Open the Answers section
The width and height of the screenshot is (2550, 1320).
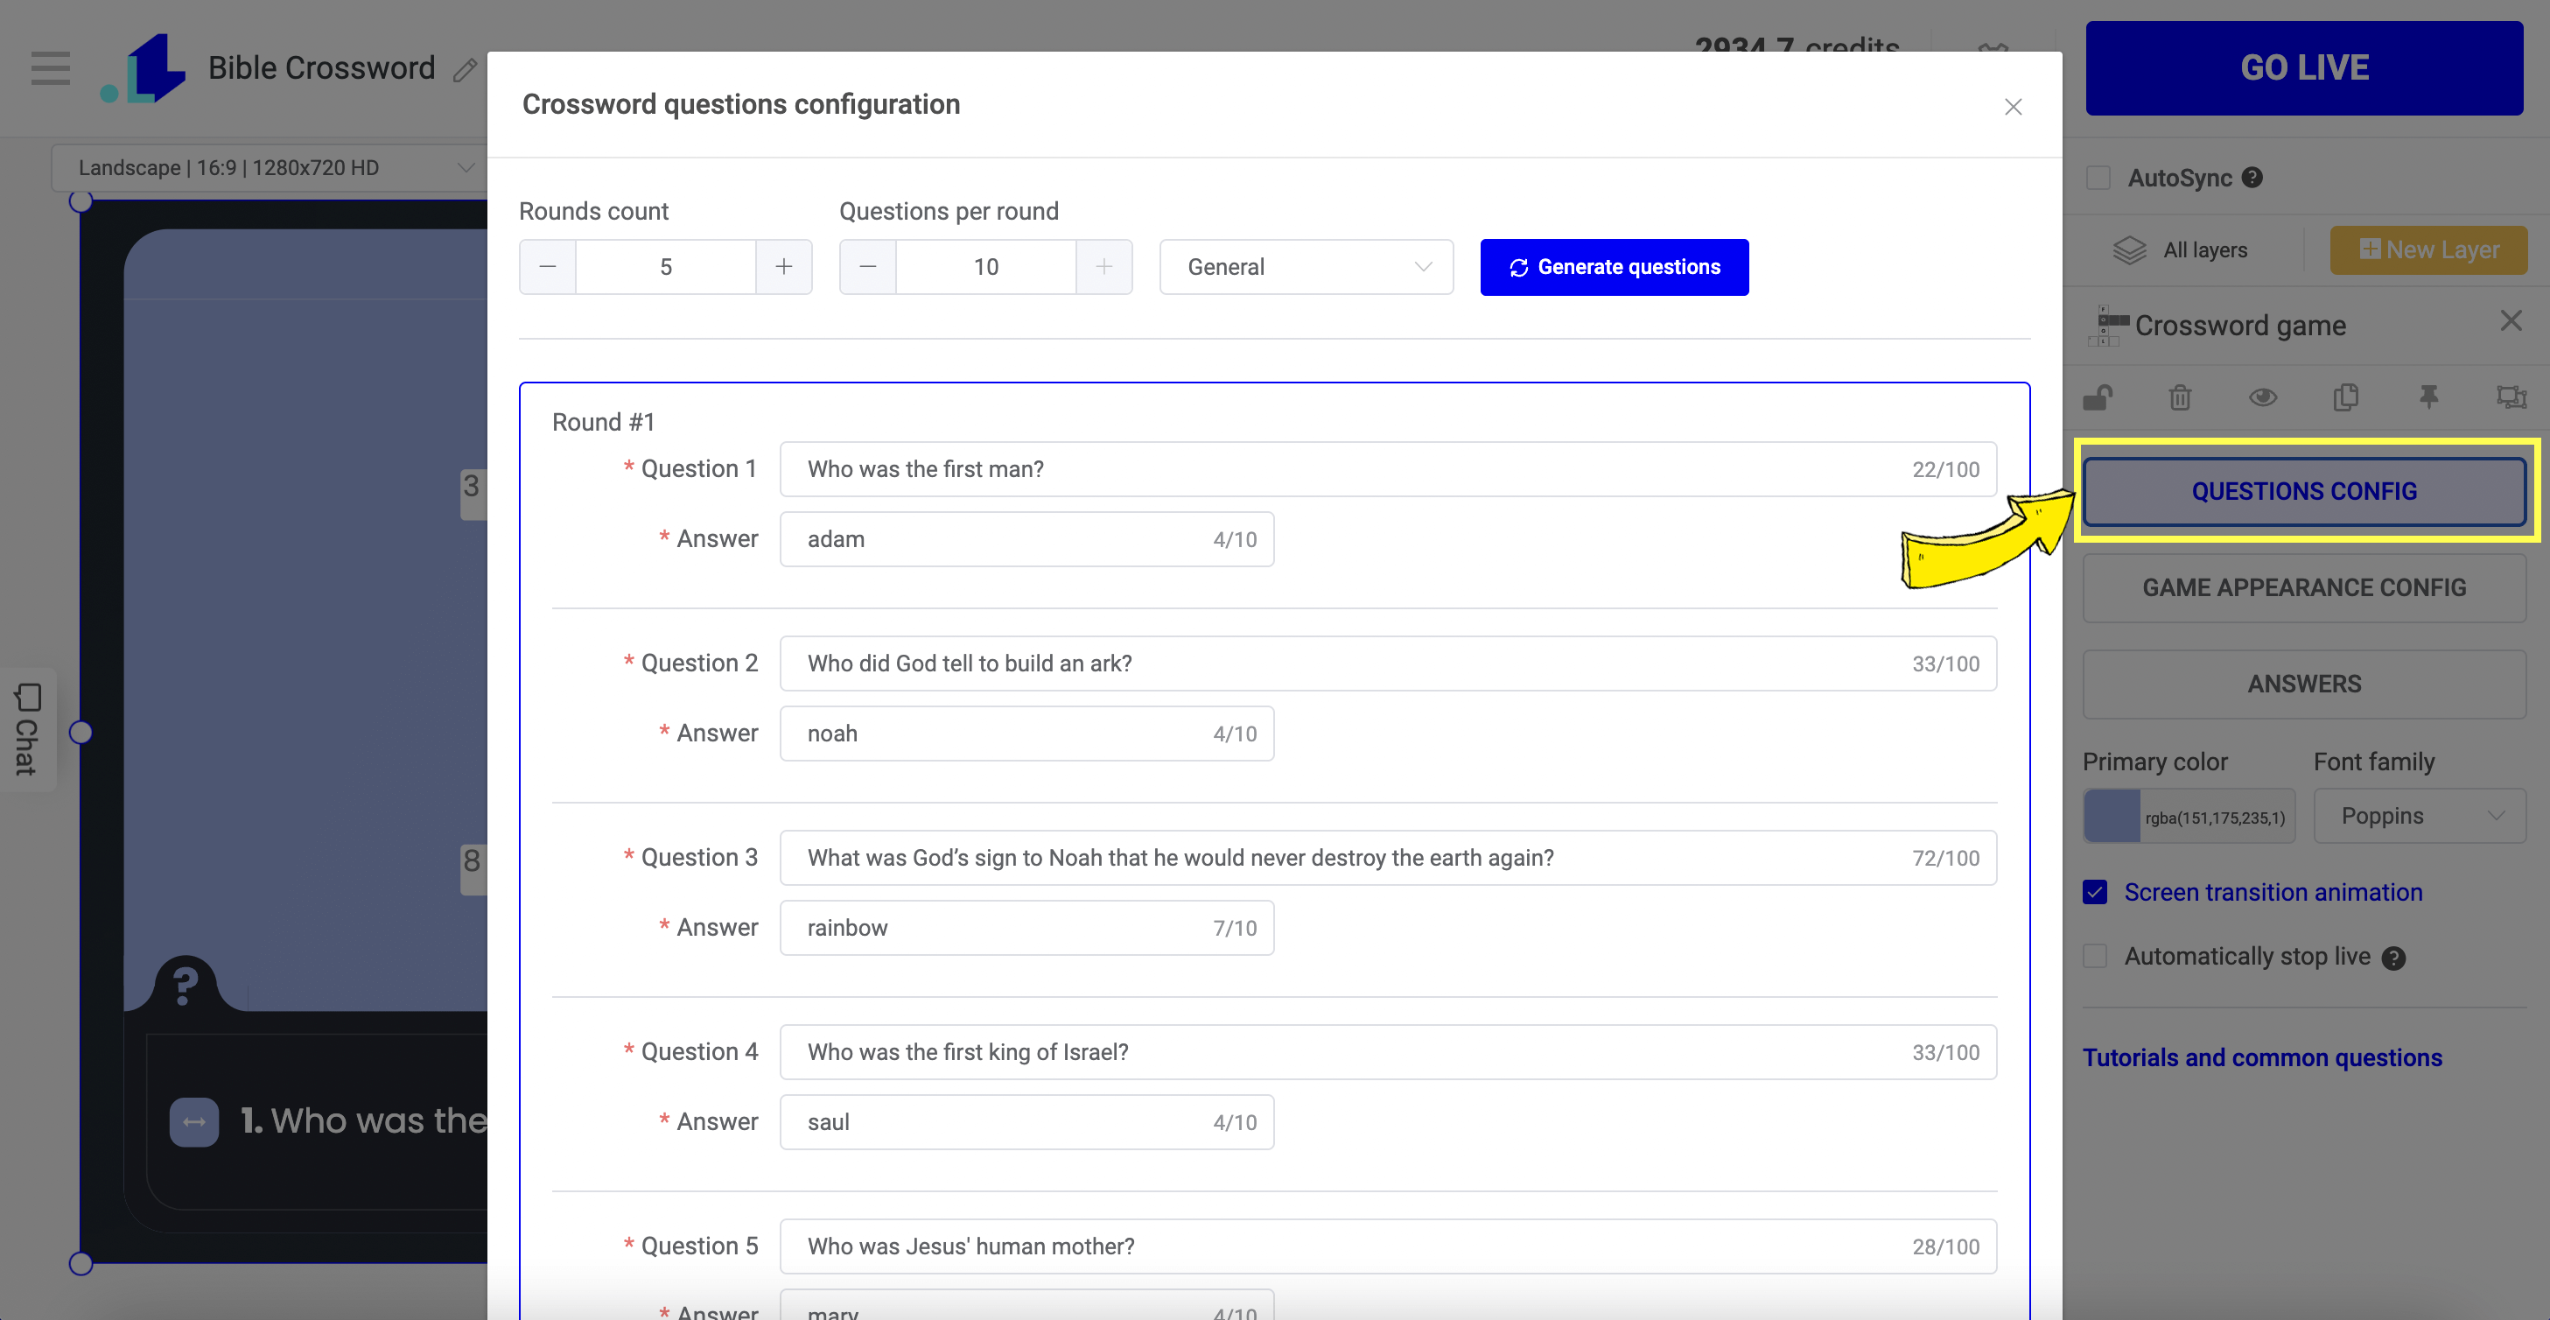2303,685
